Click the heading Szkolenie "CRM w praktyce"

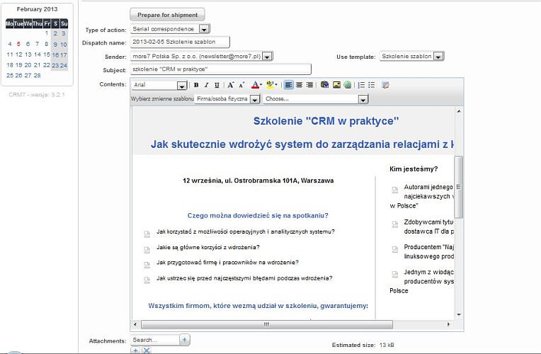coord(326,121)
